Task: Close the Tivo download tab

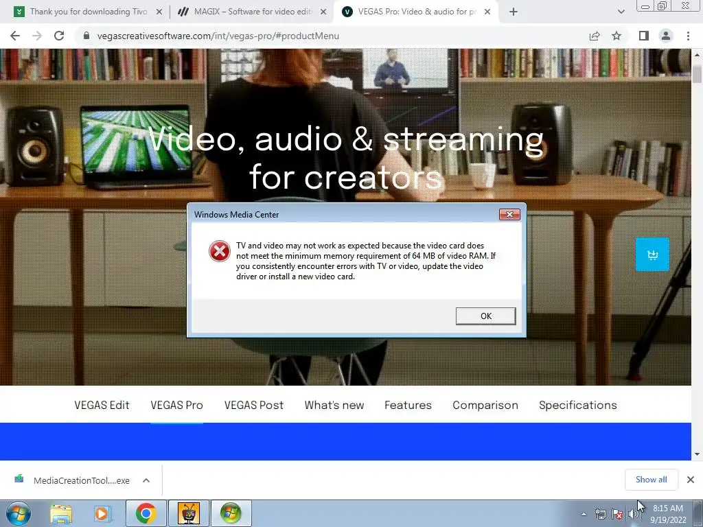Action: [159, 12]
